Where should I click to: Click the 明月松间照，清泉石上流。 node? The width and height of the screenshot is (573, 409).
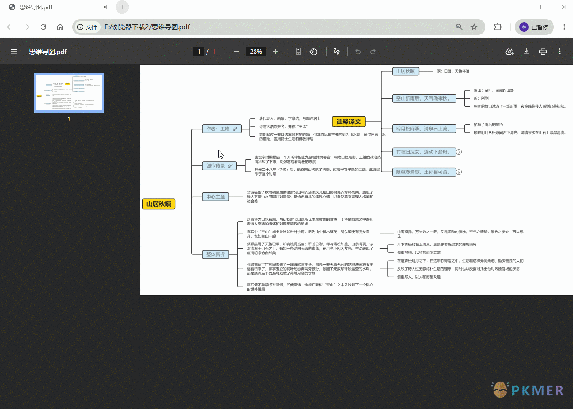(x=424, y=129)
